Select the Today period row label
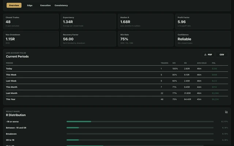Image resolution: width=234 pixels, height=146 pixels. [9, 69]
